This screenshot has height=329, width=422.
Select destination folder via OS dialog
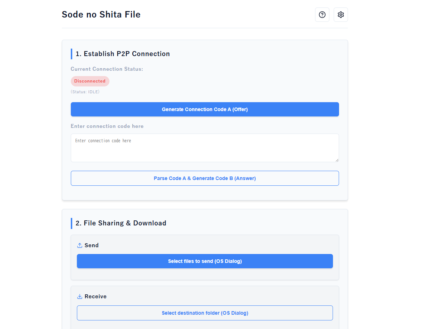(x=205, y=313)
